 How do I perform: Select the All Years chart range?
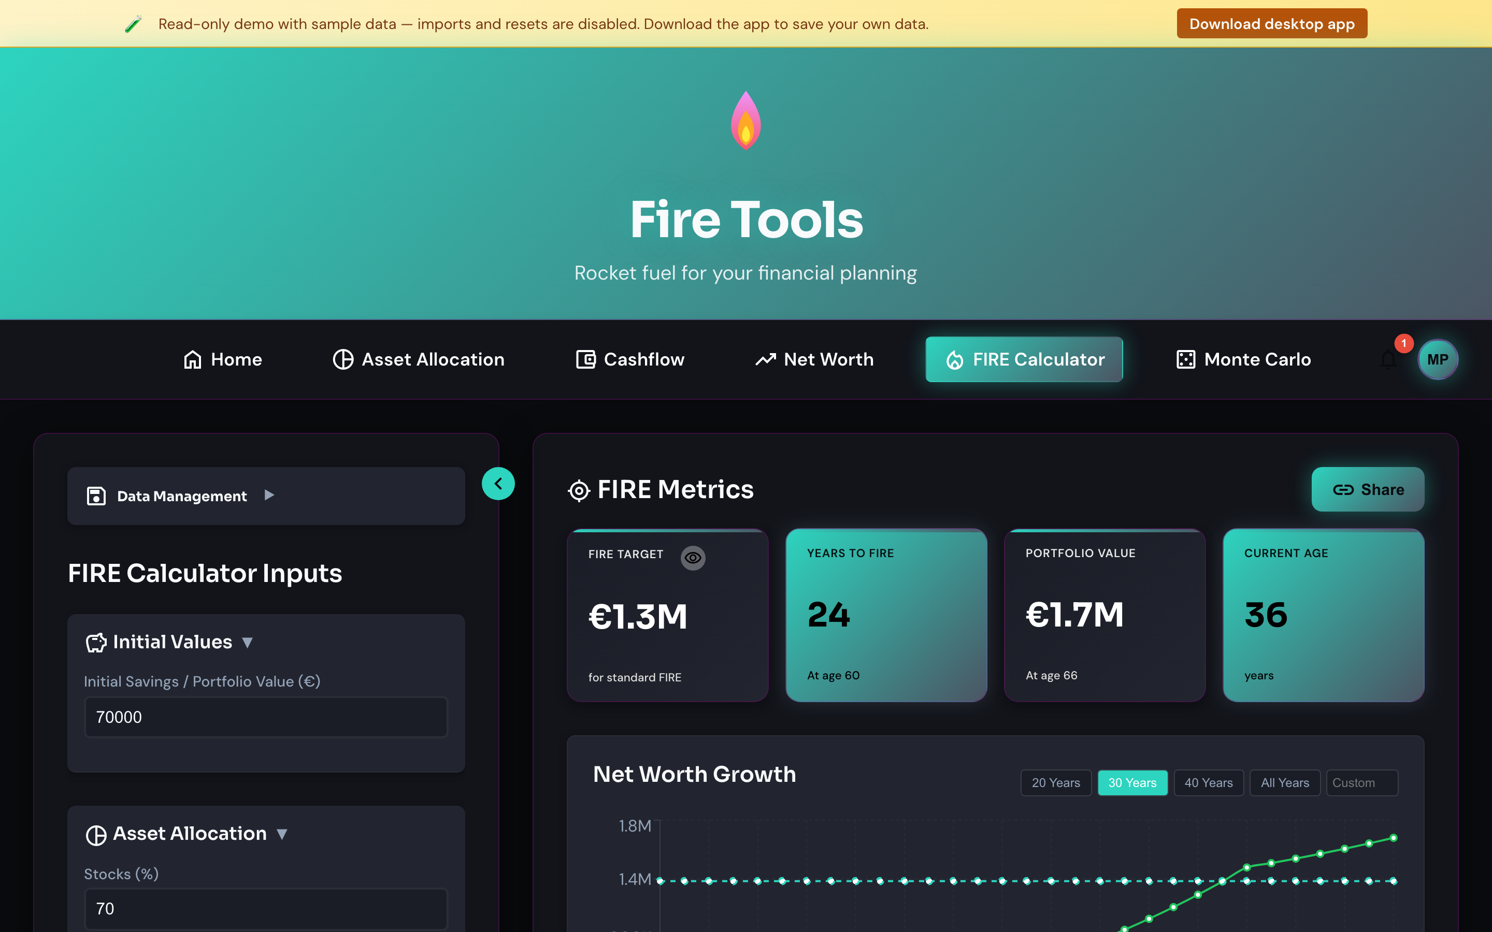point(1285,783)
